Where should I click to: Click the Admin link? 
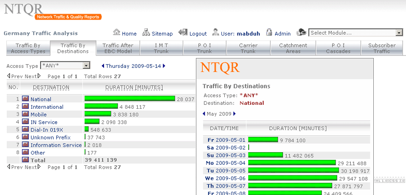click(x=282, y=34)
